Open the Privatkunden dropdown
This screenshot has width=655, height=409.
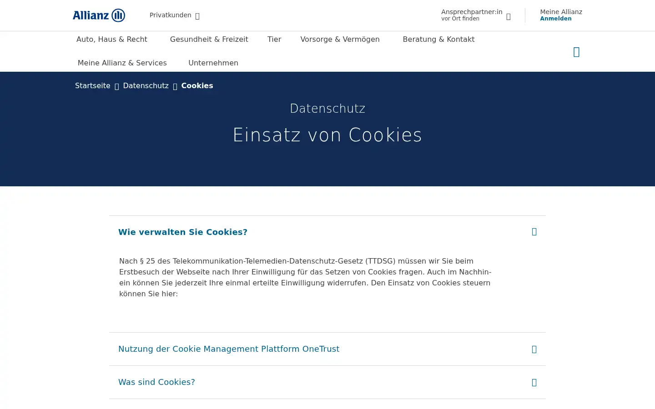[x=175, y=15]
